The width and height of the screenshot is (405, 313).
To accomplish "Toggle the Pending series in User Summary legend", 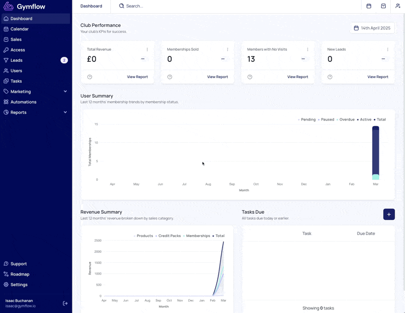I will click(x=307, y=120).
